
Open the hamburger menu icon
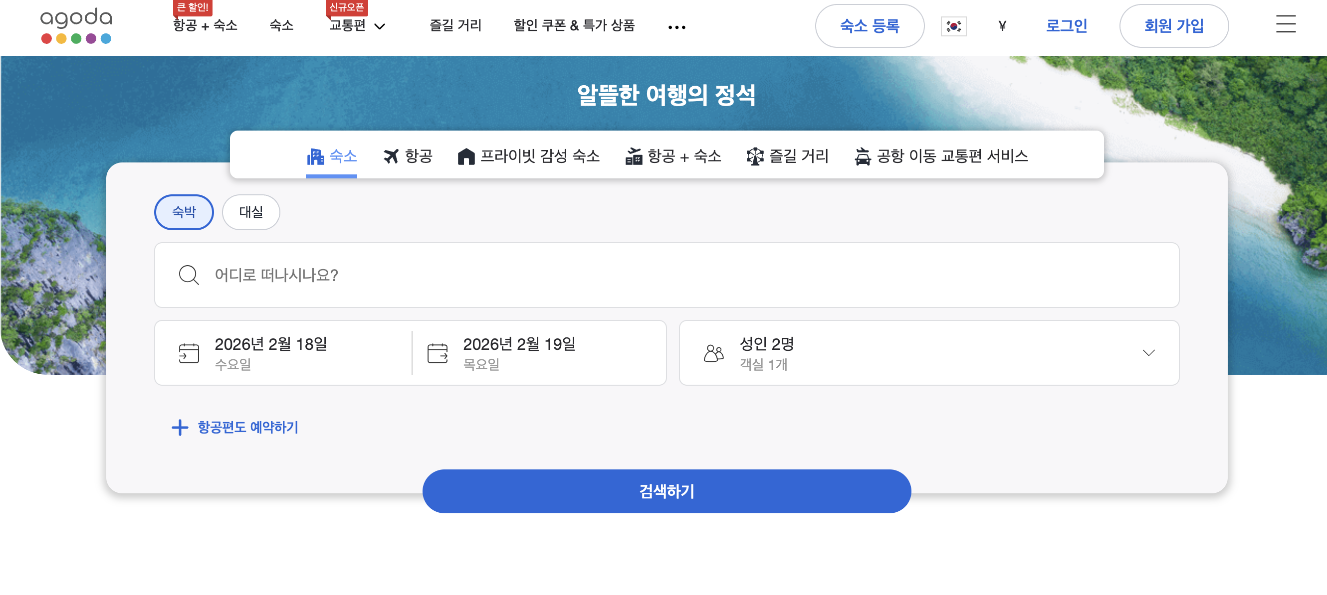coord(1285,25)
